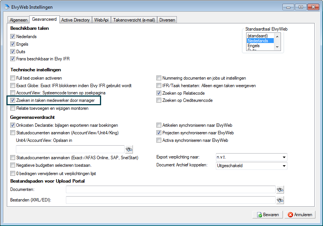Open the Export verplichting naar dropdown
Viewport: 323px width, 226px height.
click(251, 157)
